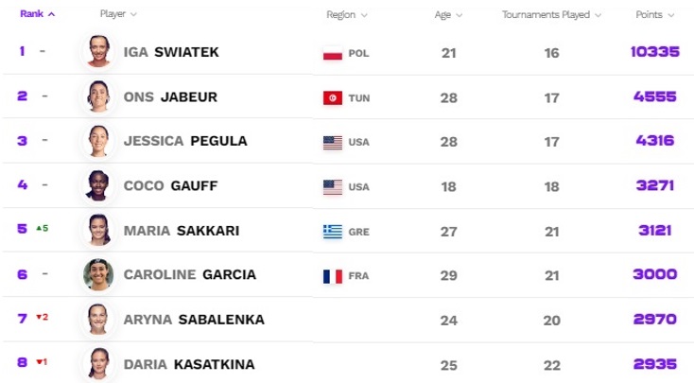Viewport: 694px width, 383px height.
Task: Click Coco Gauff's player portrait
Action: 98,185
